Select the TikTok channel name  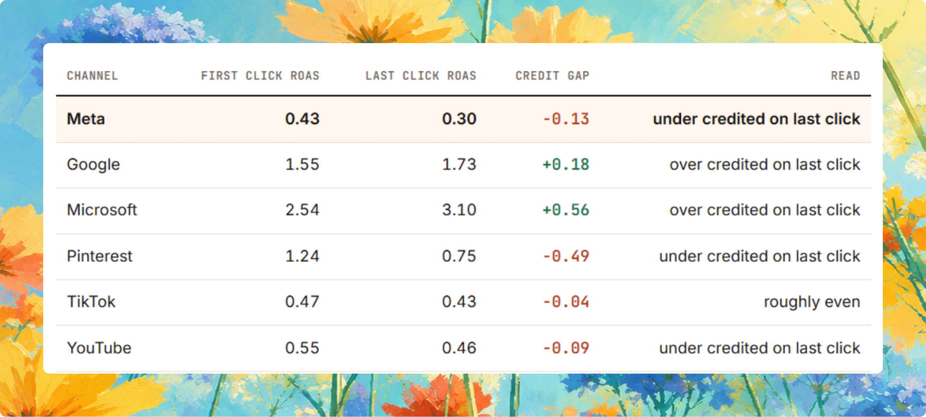[91, 302]
